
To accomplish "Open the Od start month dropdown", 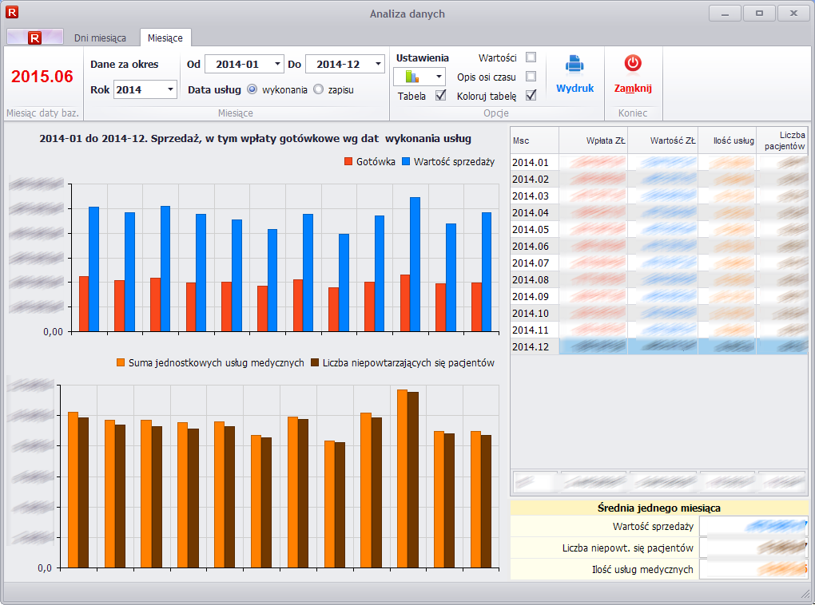I will (x=277, y=64).
